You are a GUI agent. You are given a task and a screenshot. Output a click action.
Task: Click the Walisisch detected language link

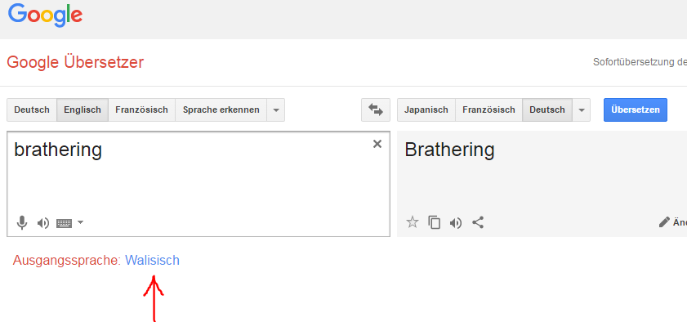(152, 260)
